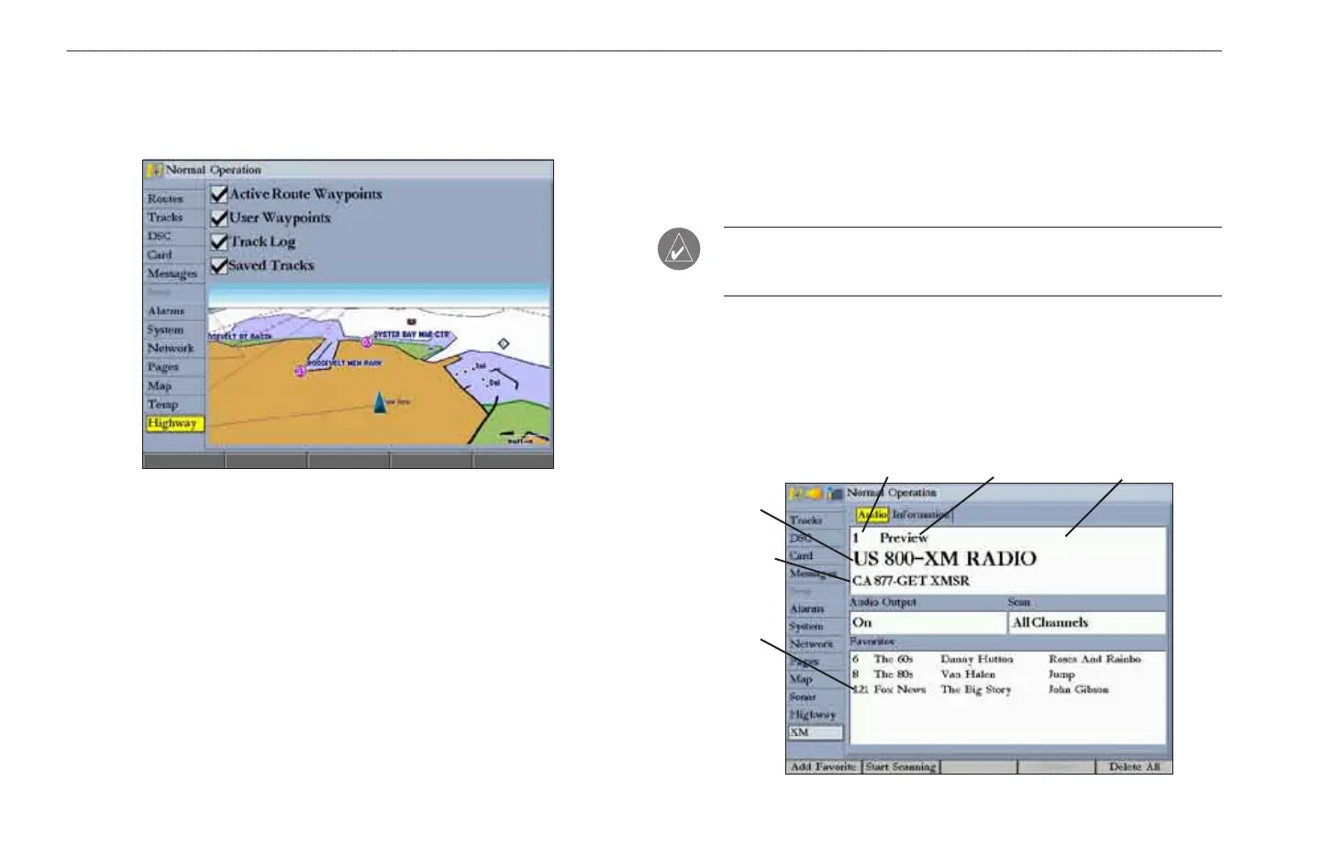1321x859 pixels.
Task: Switch to the Audio sub tab
Action: [x=872, y=515]
